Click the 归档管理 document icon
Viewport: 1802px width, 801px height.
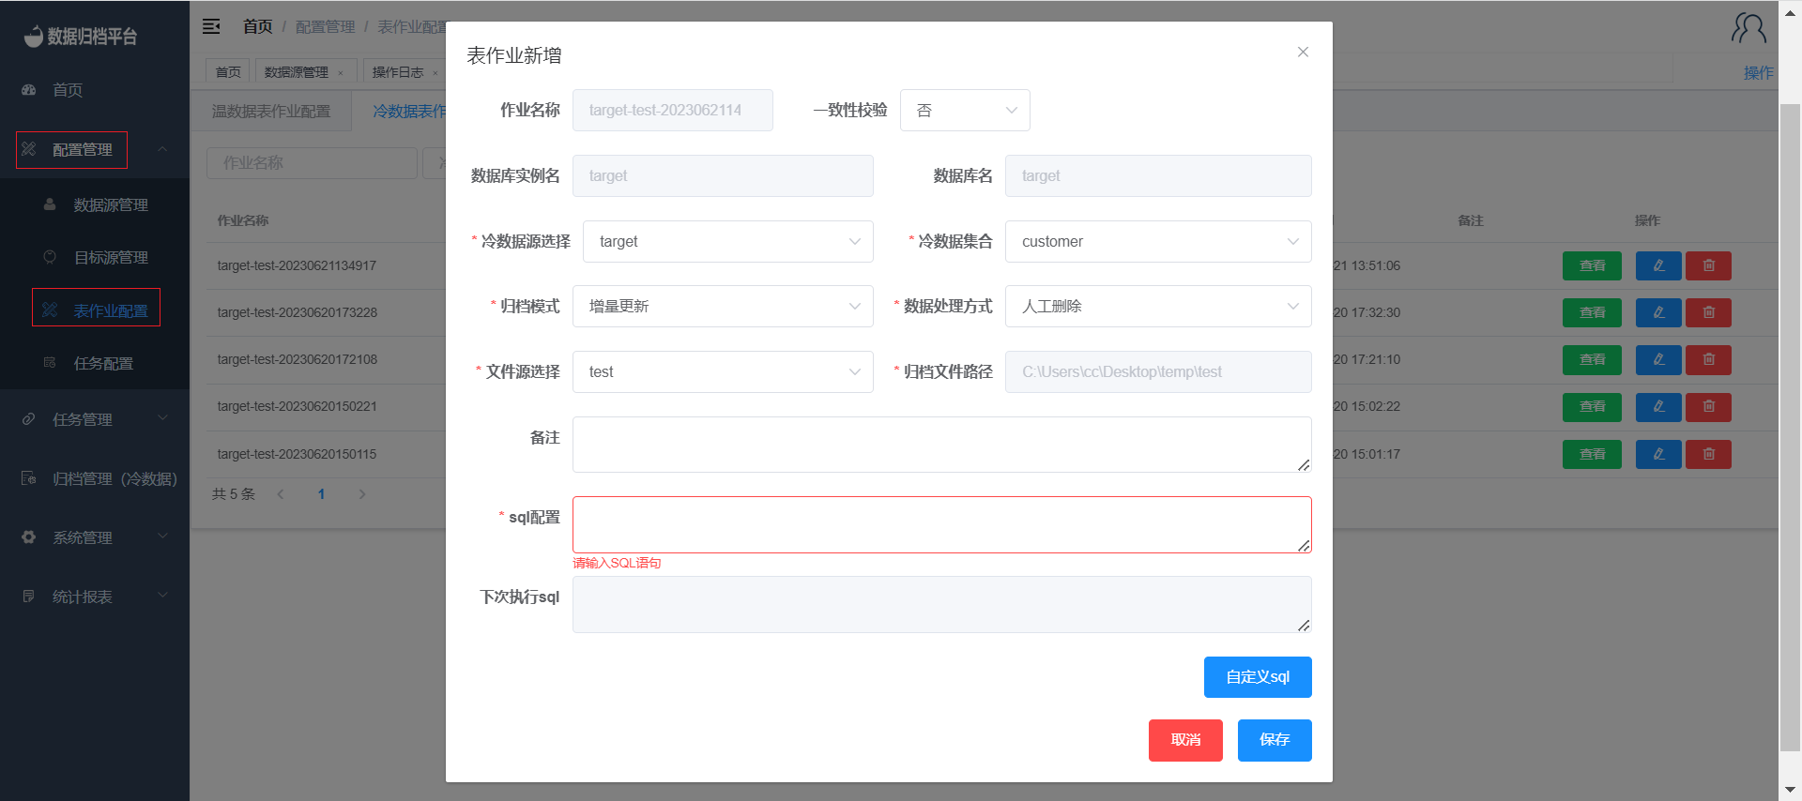[29, 478]
